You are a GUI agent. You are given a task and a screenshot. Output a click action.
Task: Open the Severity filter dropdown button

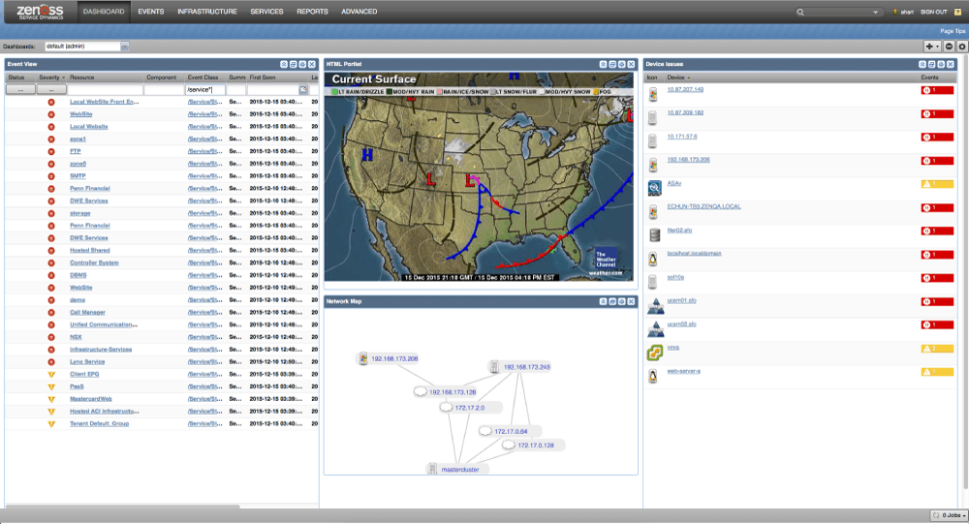coord(51,90)
